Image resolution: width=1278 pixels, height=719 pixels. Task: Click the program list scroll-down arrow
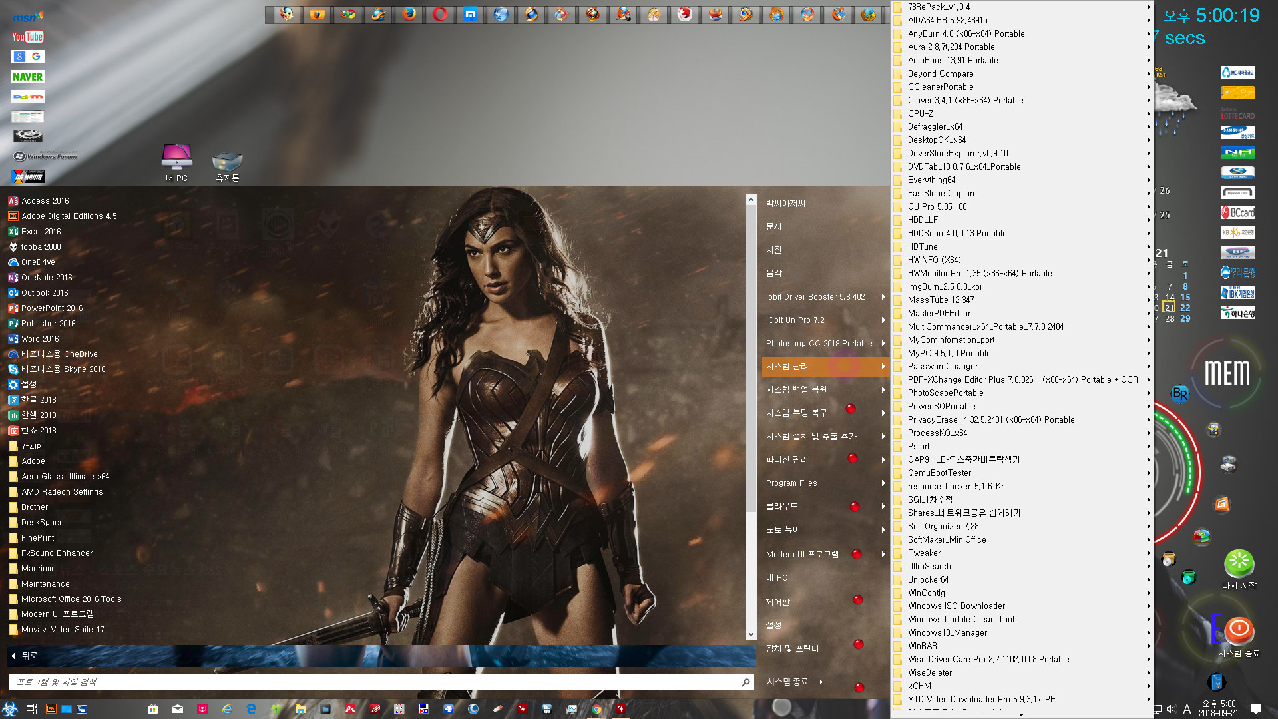(751, 634)
